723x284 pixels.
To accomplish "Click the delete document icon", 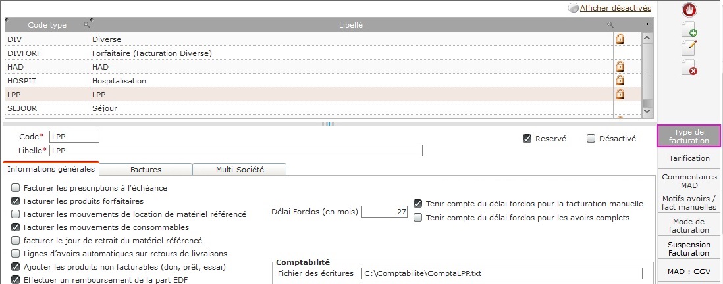I will pos(689,67).
